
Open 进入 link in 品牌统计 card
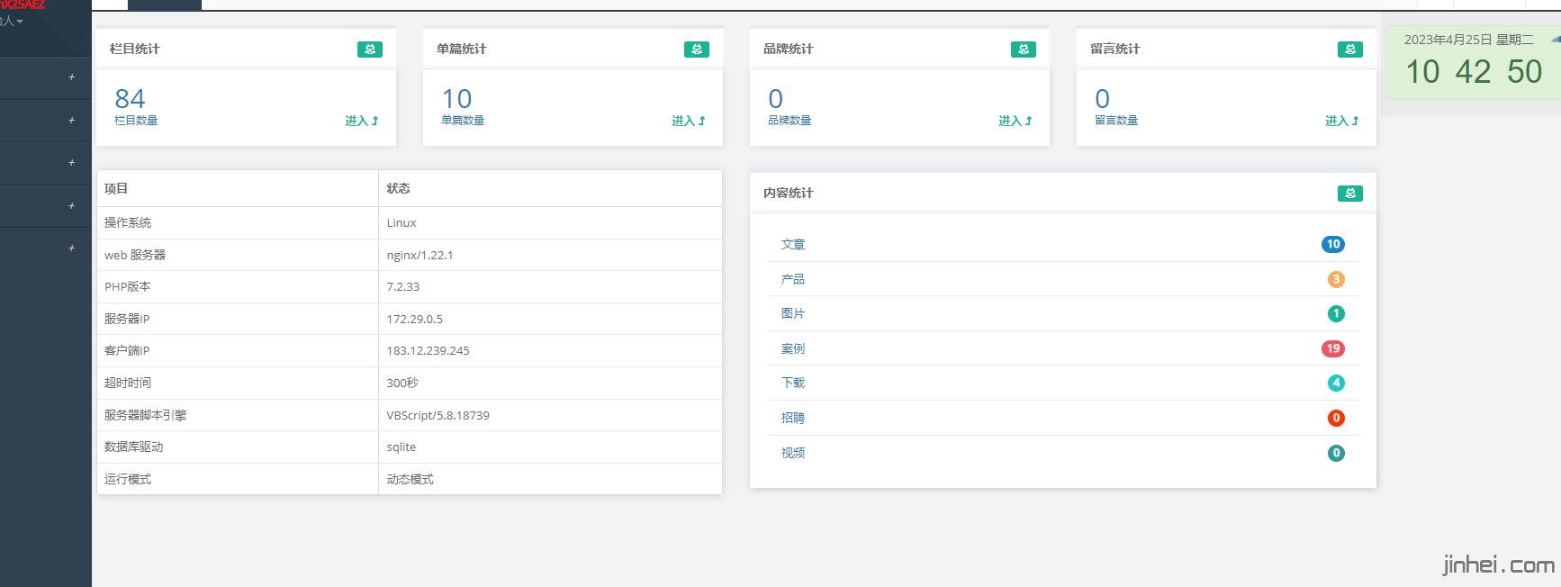coord(1015,121)
